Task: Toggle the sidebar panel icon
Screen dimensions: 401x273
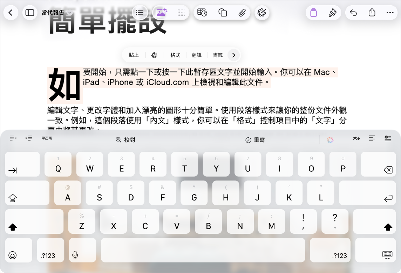Action: (x=30, y=13)
